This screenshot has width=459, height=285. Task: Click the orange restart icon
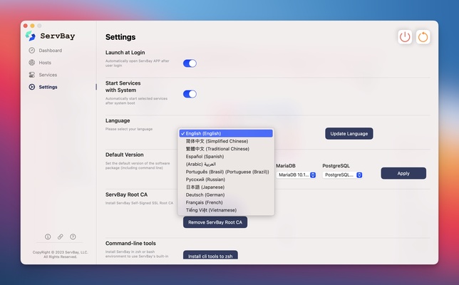pyautogui.click(x=423, y=37)
